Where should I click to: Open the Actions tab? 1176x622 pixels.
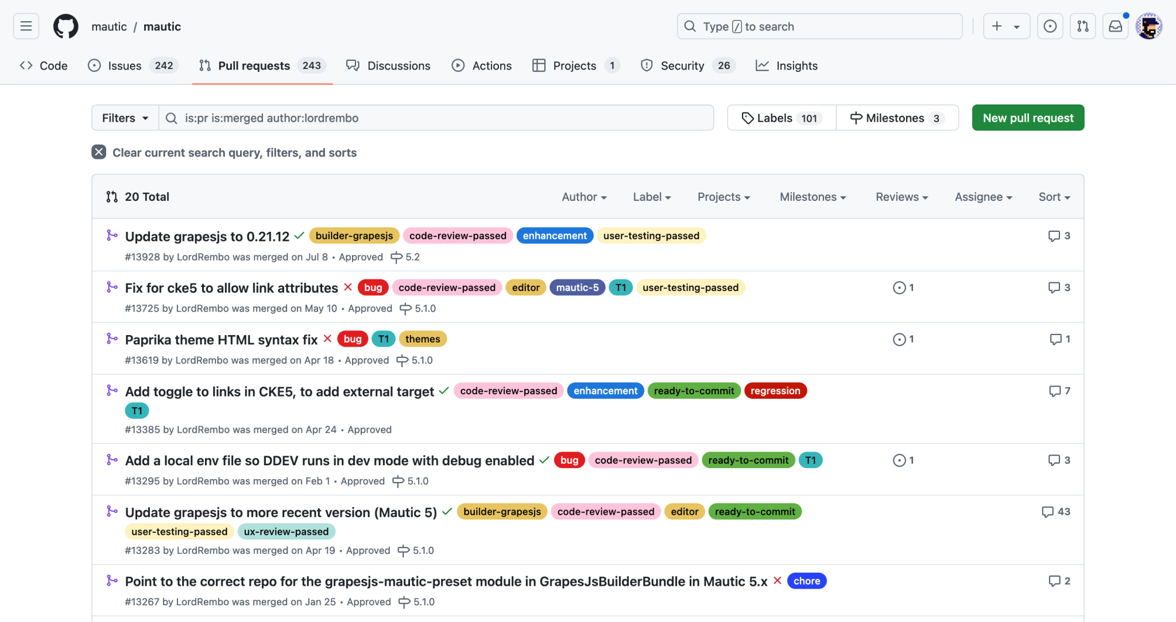point(482,65)
